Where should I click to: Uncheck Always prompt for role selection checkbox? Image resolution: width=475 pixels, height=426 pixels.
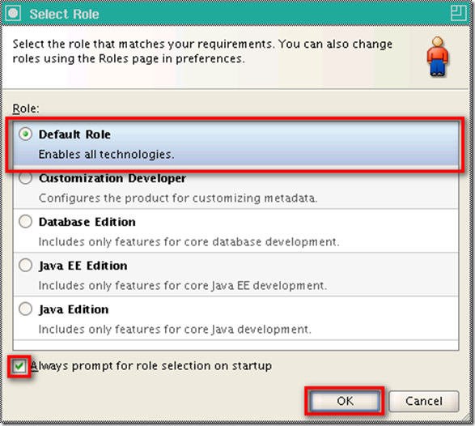click(19, 366)
